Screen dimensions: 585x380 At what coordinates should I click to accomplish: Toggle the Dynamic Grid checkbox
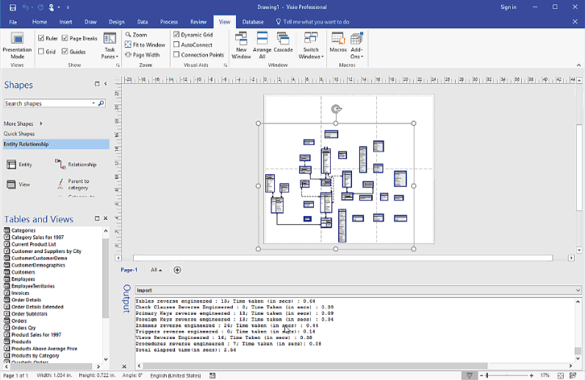[x=176, y=35]
